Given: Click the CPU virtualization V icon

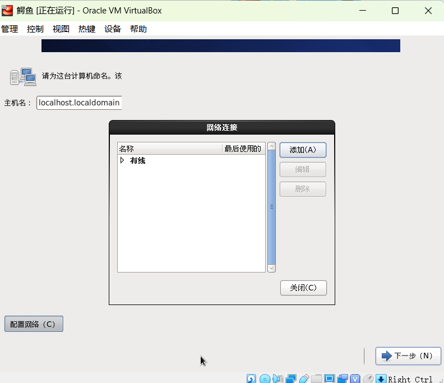Looking at the screenshot, I should pos(355,379).
